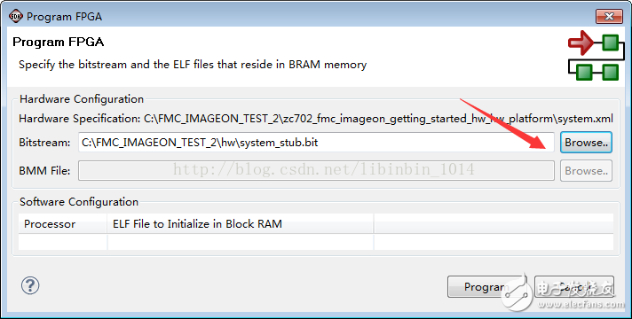Select the empty Processor cell in first row
Screen dimensions: 632x319
tap(62, 242)
